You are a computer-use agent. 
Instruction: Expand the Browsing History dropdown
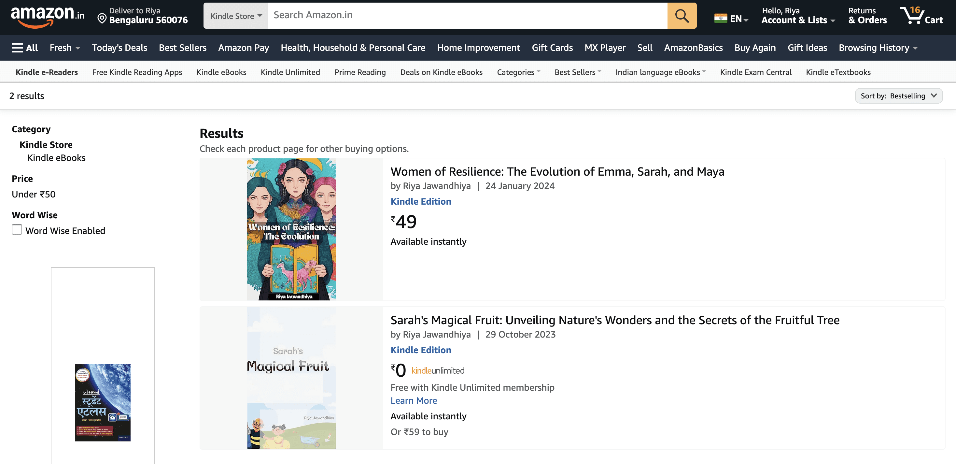tap(878, 48)
